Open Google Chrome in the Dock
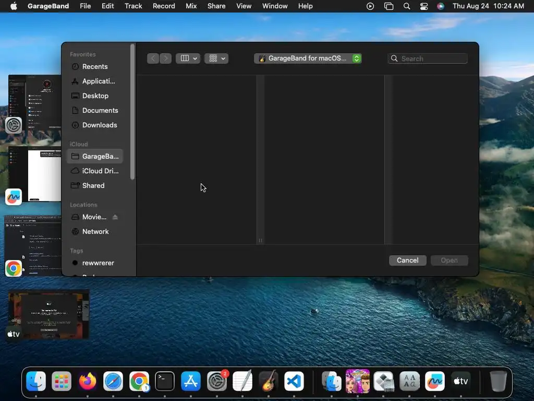The width and height of the screenshot is (534, 401). pyautogui.click(x=139, y=381)
